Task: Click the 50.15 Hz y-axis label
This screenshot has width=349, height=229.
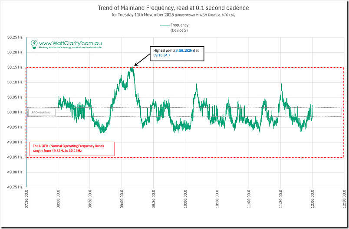Action: point(15,67)
